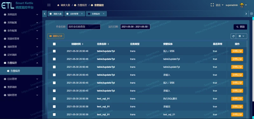This screenshot has width=254, height=119.
Task: Open 异常记录 for entity test_sql_01 row
Action: pyautogui.click(x=237, y=115)
